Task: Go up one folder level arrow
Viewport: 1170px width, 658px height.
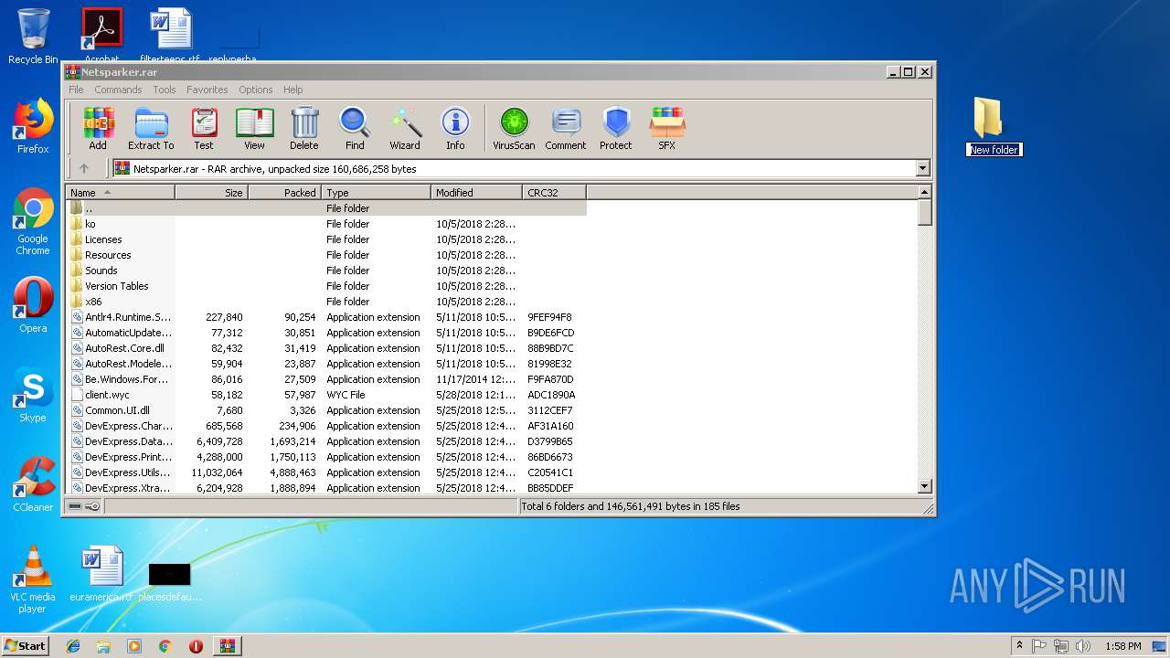Action: coord(84,168)
